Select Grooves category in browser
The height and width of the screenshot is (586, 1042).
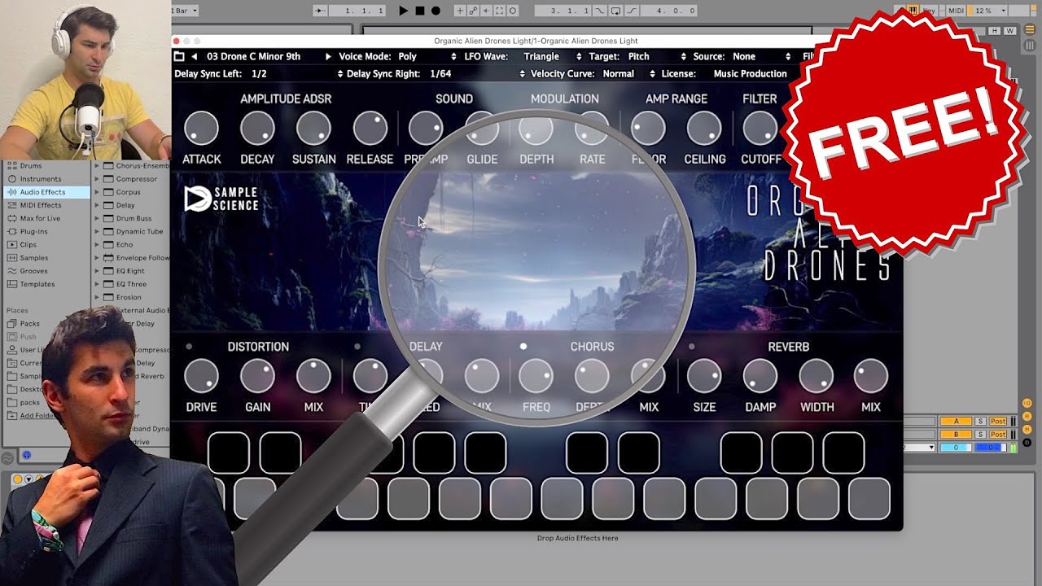(33, 271)
